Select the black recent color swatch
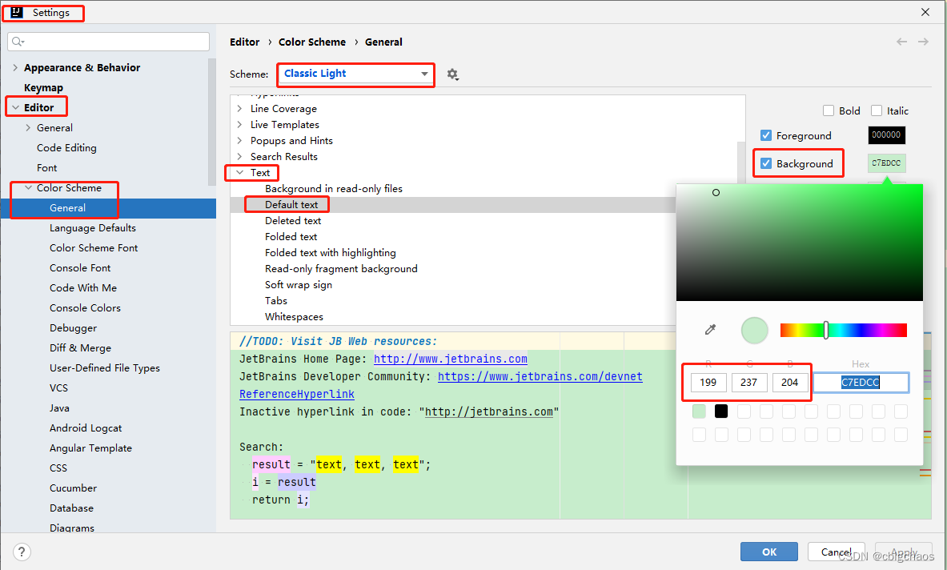 pos(721,411)
